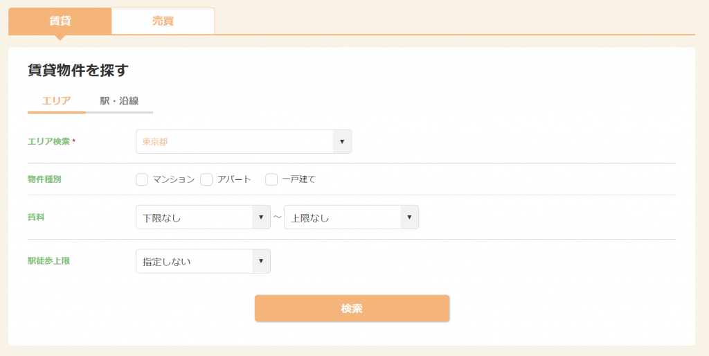Open the 下限なし minimum rent dropdown
This screenshot has width=709, height=356.
pyautogui.click(x=194, y=217)
